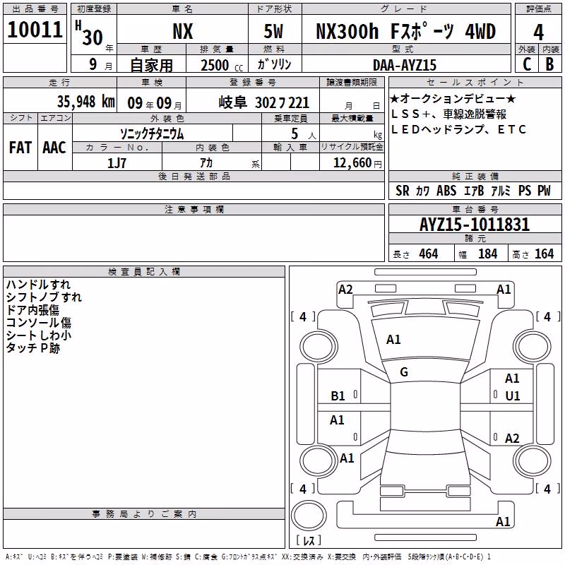This screenshot has width=565, height=565.
Task: Select grade NX300h F Sport 4WD
Action: pos(405,31)
